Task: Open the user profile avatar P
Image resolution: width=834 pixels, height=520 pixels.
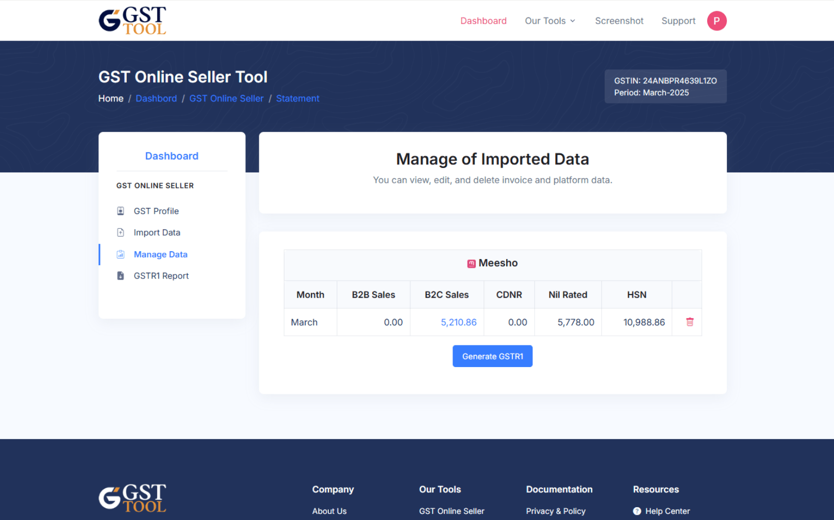Action: pos(716,21)
